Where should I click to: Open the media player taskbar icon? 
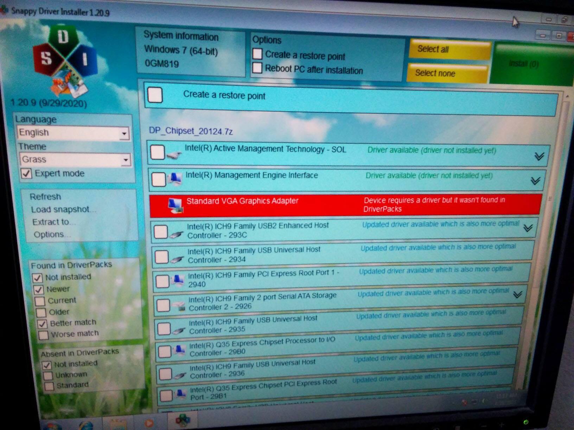[x=149, y=423]
